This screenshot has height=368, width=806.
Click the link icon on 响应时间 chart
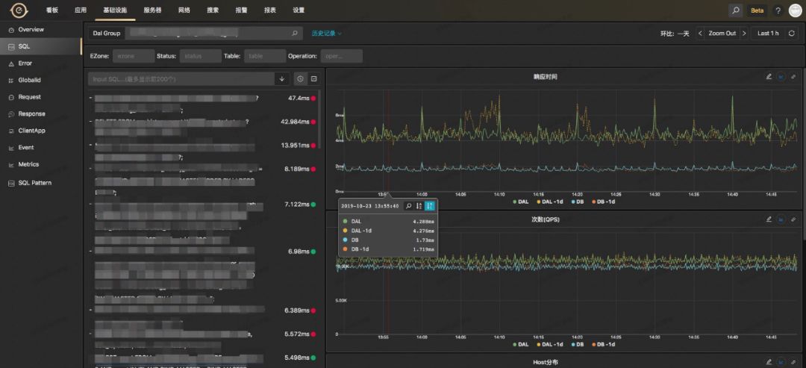(793, 77)
